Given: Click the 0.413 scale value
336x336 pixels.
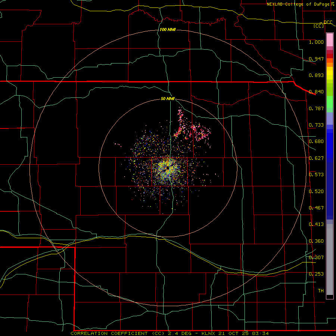Looking at the screenshot, I should click(316, 224).
